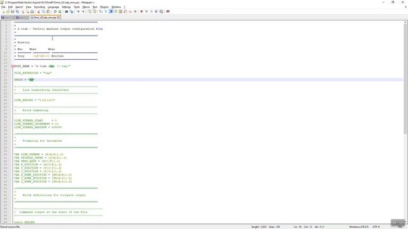Screen dimensions: 408x229
Task: Switch to the second document tab
Action: pyautogui.click(x=22, y=17)
